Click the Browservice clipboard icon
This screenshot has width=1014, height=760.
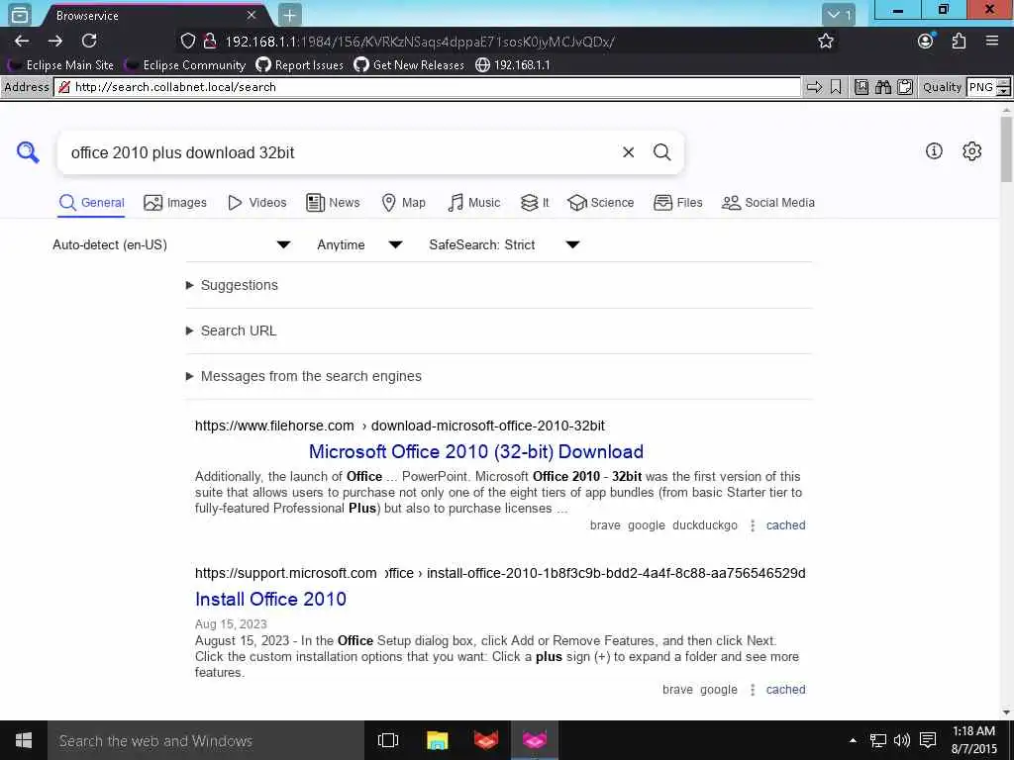[905, 87]
